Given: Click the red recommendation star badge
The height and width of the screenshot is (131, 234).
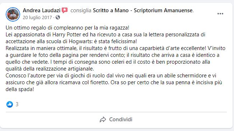Looking at the screenshot, I should (65, 10).
